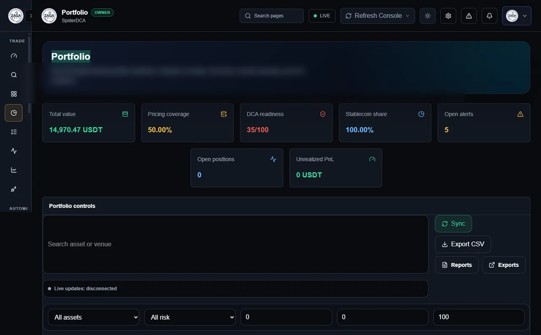Click the Portfolio controls heading
Image resolution: width=541 pixels, height=335 pixels.
pyautogui.click(x=72, y=206)
